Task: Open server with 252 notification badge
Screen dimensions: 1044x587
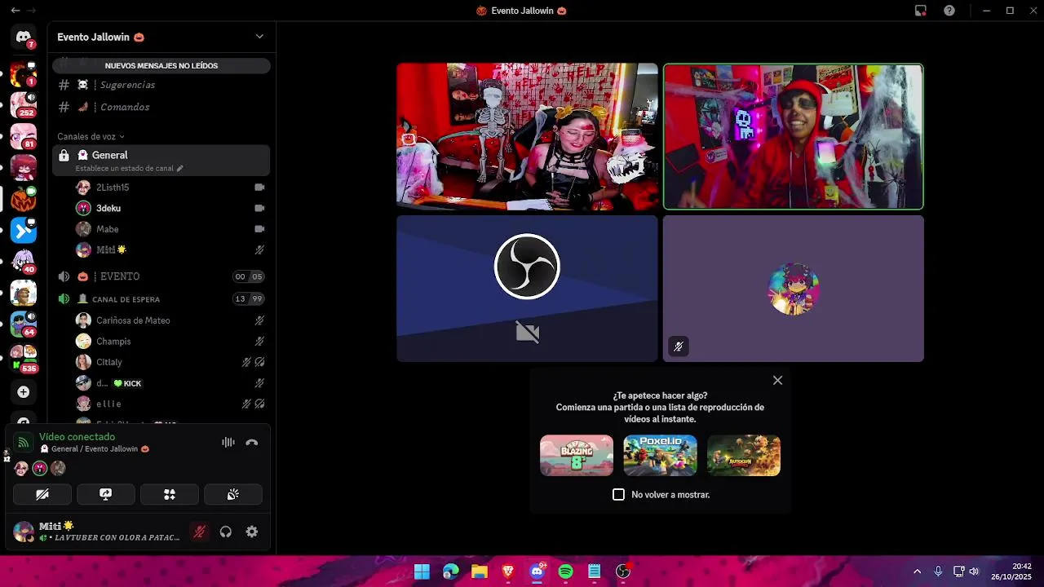Action: [23, 104]
